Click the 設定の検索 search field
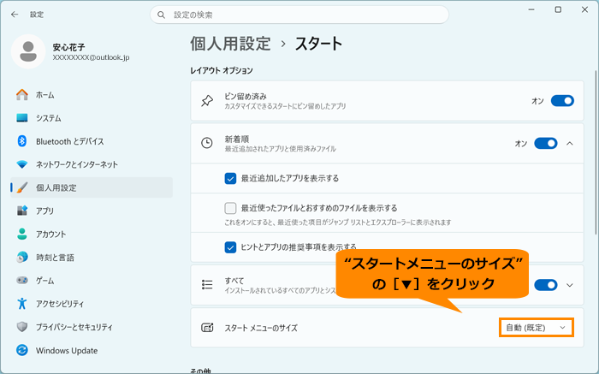599x374 pixels. [299, 15]
